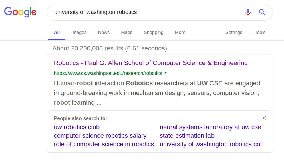Switch to the Images tab
Image resolution: width=284 pixels, height=162 pixels.
coord(79,32)
